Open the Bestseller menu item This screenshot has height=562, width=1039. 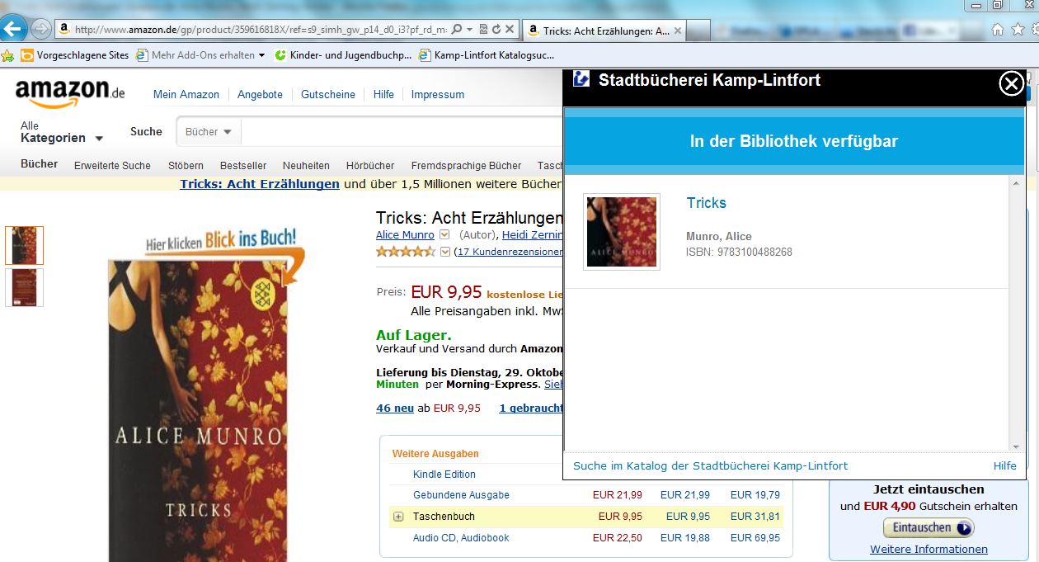[x=243, y=165]
